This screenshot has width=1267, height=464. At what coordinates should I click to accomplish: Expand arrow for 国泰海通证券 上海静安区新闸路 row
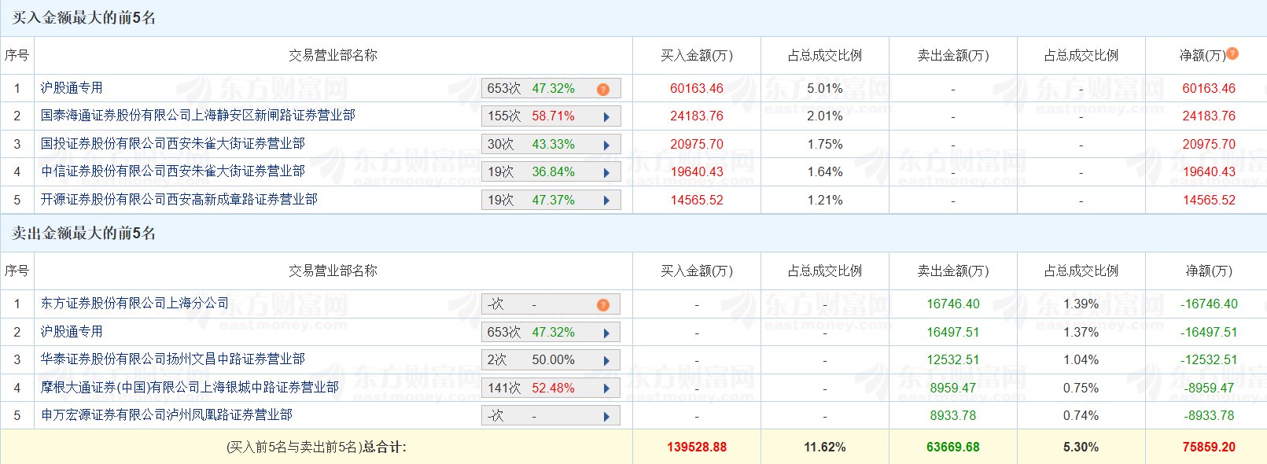(x=606, y=117)
